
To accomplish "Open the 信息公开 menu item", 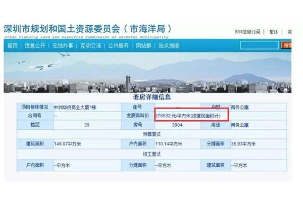I will [35, 45].
